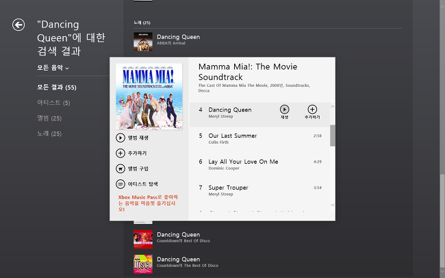Open Dancing Queen from ABBA's Arrival

(178, 40)
